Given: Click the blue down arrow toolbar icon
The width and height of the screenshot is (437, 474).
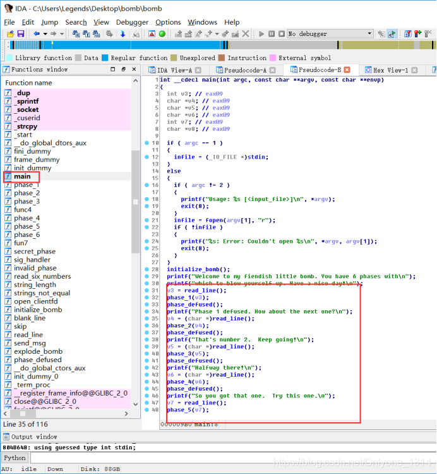Looking at the screenshot, I should tap(123, 34).
